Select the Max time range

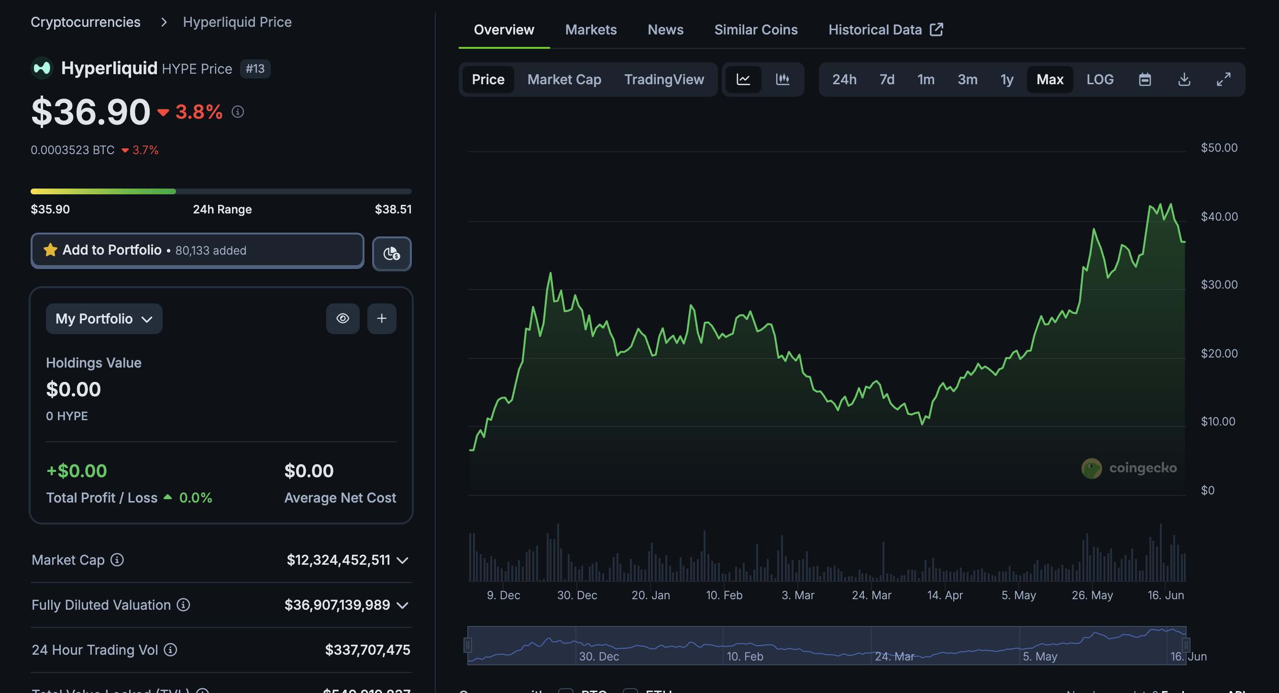(x=1049, y=79)
